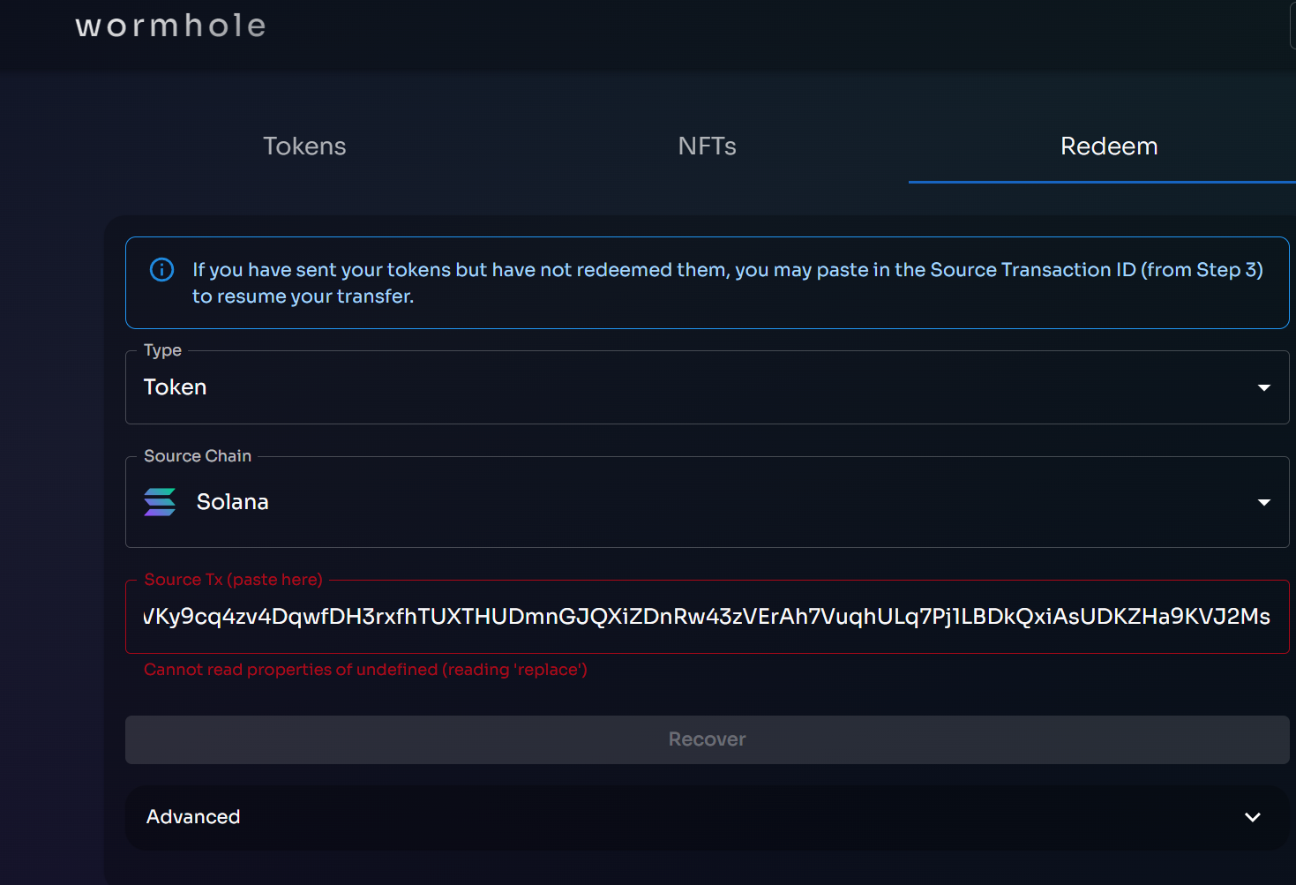Open the Type dropdown showing Token
This screenshot has height=885, width=1296.
[707, 387]
